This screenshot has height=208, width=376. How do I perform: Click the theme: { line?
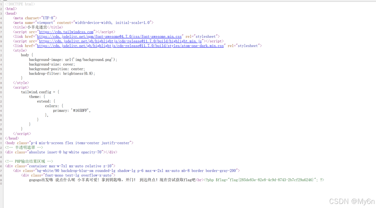point(37,97)
